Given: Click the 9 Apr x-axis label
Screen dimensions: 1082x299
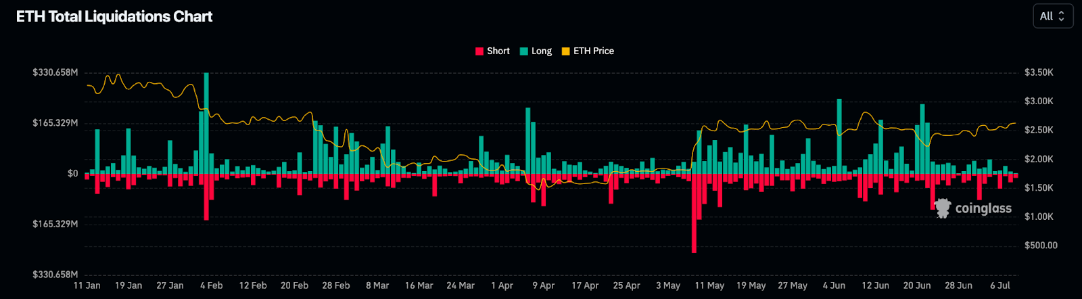Looking at the screenshot, I should 544,285.
